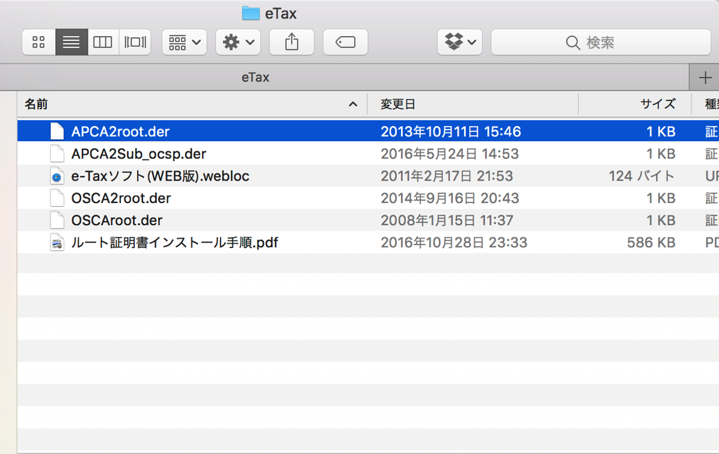
Task: Click the Share button
Action: (292, 42)
